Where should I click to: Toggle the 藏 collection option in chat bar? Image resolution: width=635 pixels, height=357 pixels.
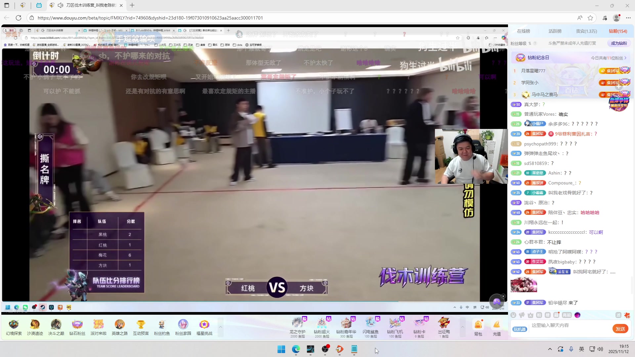coord(556,315)
